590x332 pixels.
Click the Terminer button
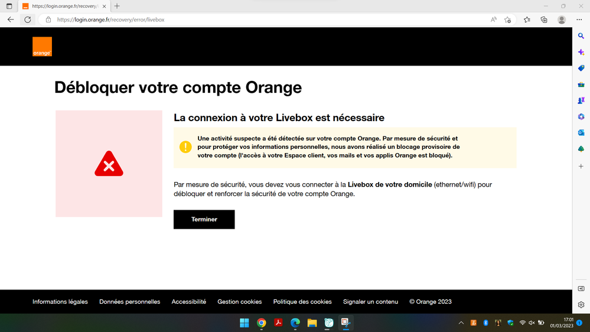[x=204, y=219]
